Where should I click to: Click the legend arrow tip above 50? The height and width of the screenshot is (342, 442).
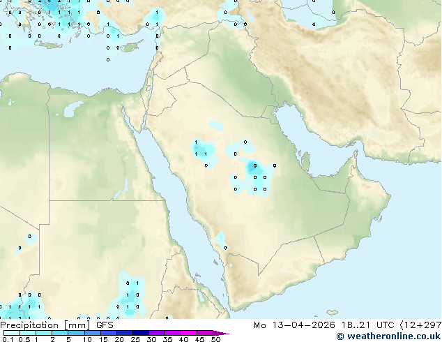221,333
